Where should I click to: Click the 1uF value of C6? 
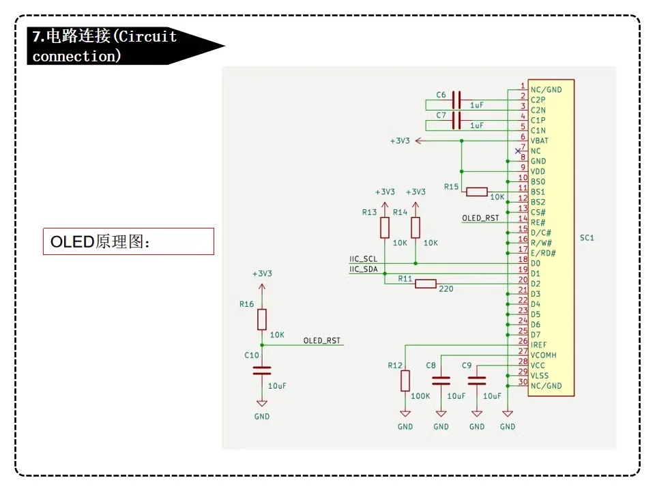click(x=477, y=105)
